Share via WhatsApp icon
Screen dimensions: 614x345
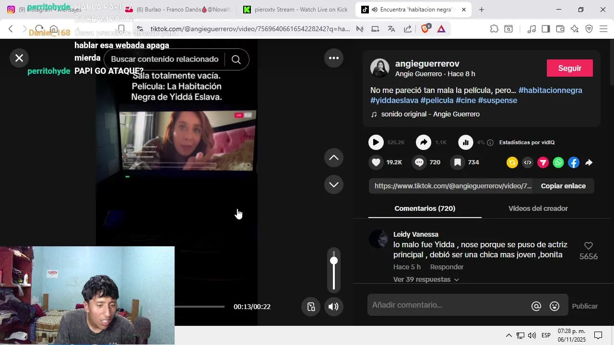pyautogui.click(x=558, y=162)
